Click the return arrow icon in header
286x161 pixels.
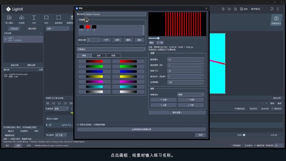[x=272, y=9]
